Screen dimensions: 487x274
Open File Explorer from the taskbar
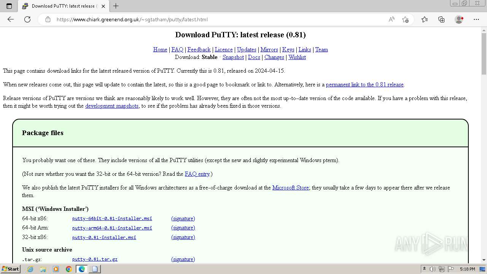(x=43, y=269)
